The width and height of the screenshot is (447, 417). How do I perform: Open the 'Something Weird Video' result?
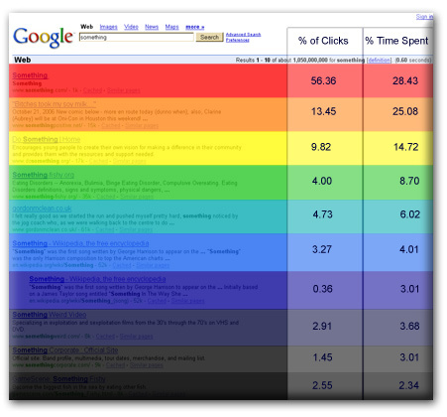(50, 315)
